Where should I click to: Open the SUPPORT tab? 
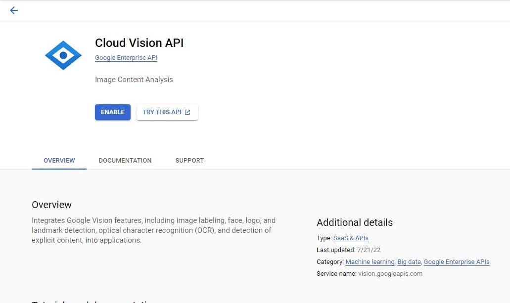tap(189, 161)
